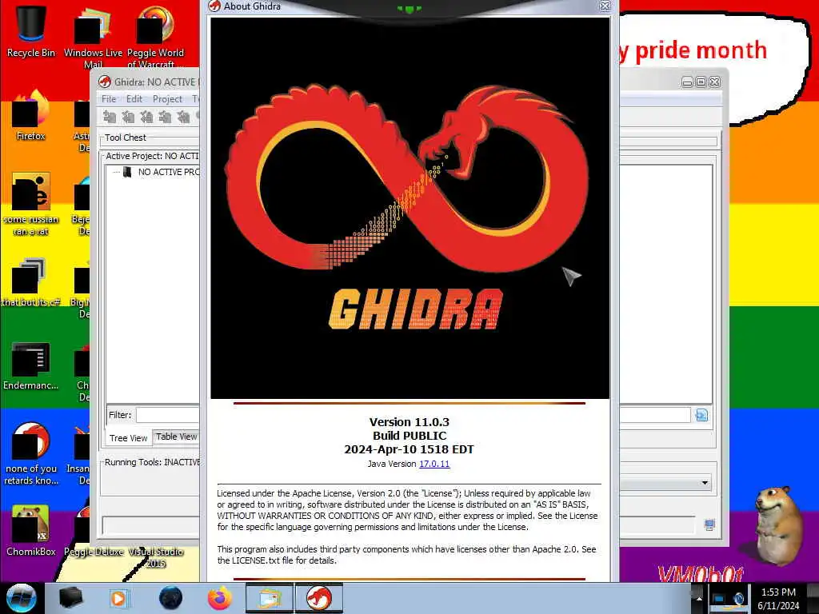Image resolution: width=819 pixels, height=614 pixels.
Task: Open the black box taskbar icon
Action: click(70, 598)
